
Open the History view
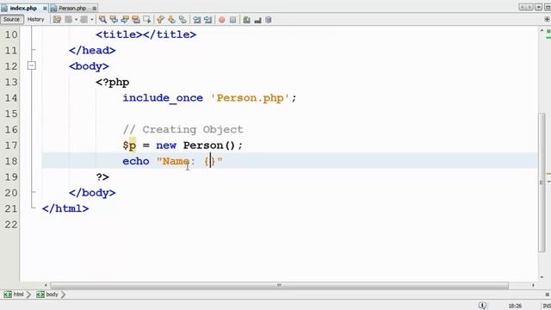pyautogui.click(x=36, y=20)
